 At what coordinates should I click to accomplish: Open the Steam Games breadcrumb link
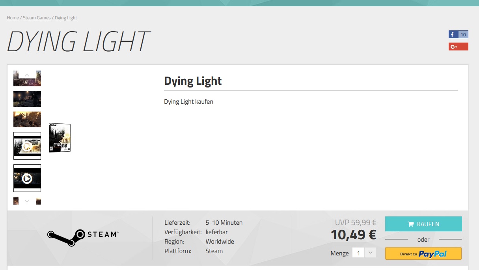tap(37, 18)
